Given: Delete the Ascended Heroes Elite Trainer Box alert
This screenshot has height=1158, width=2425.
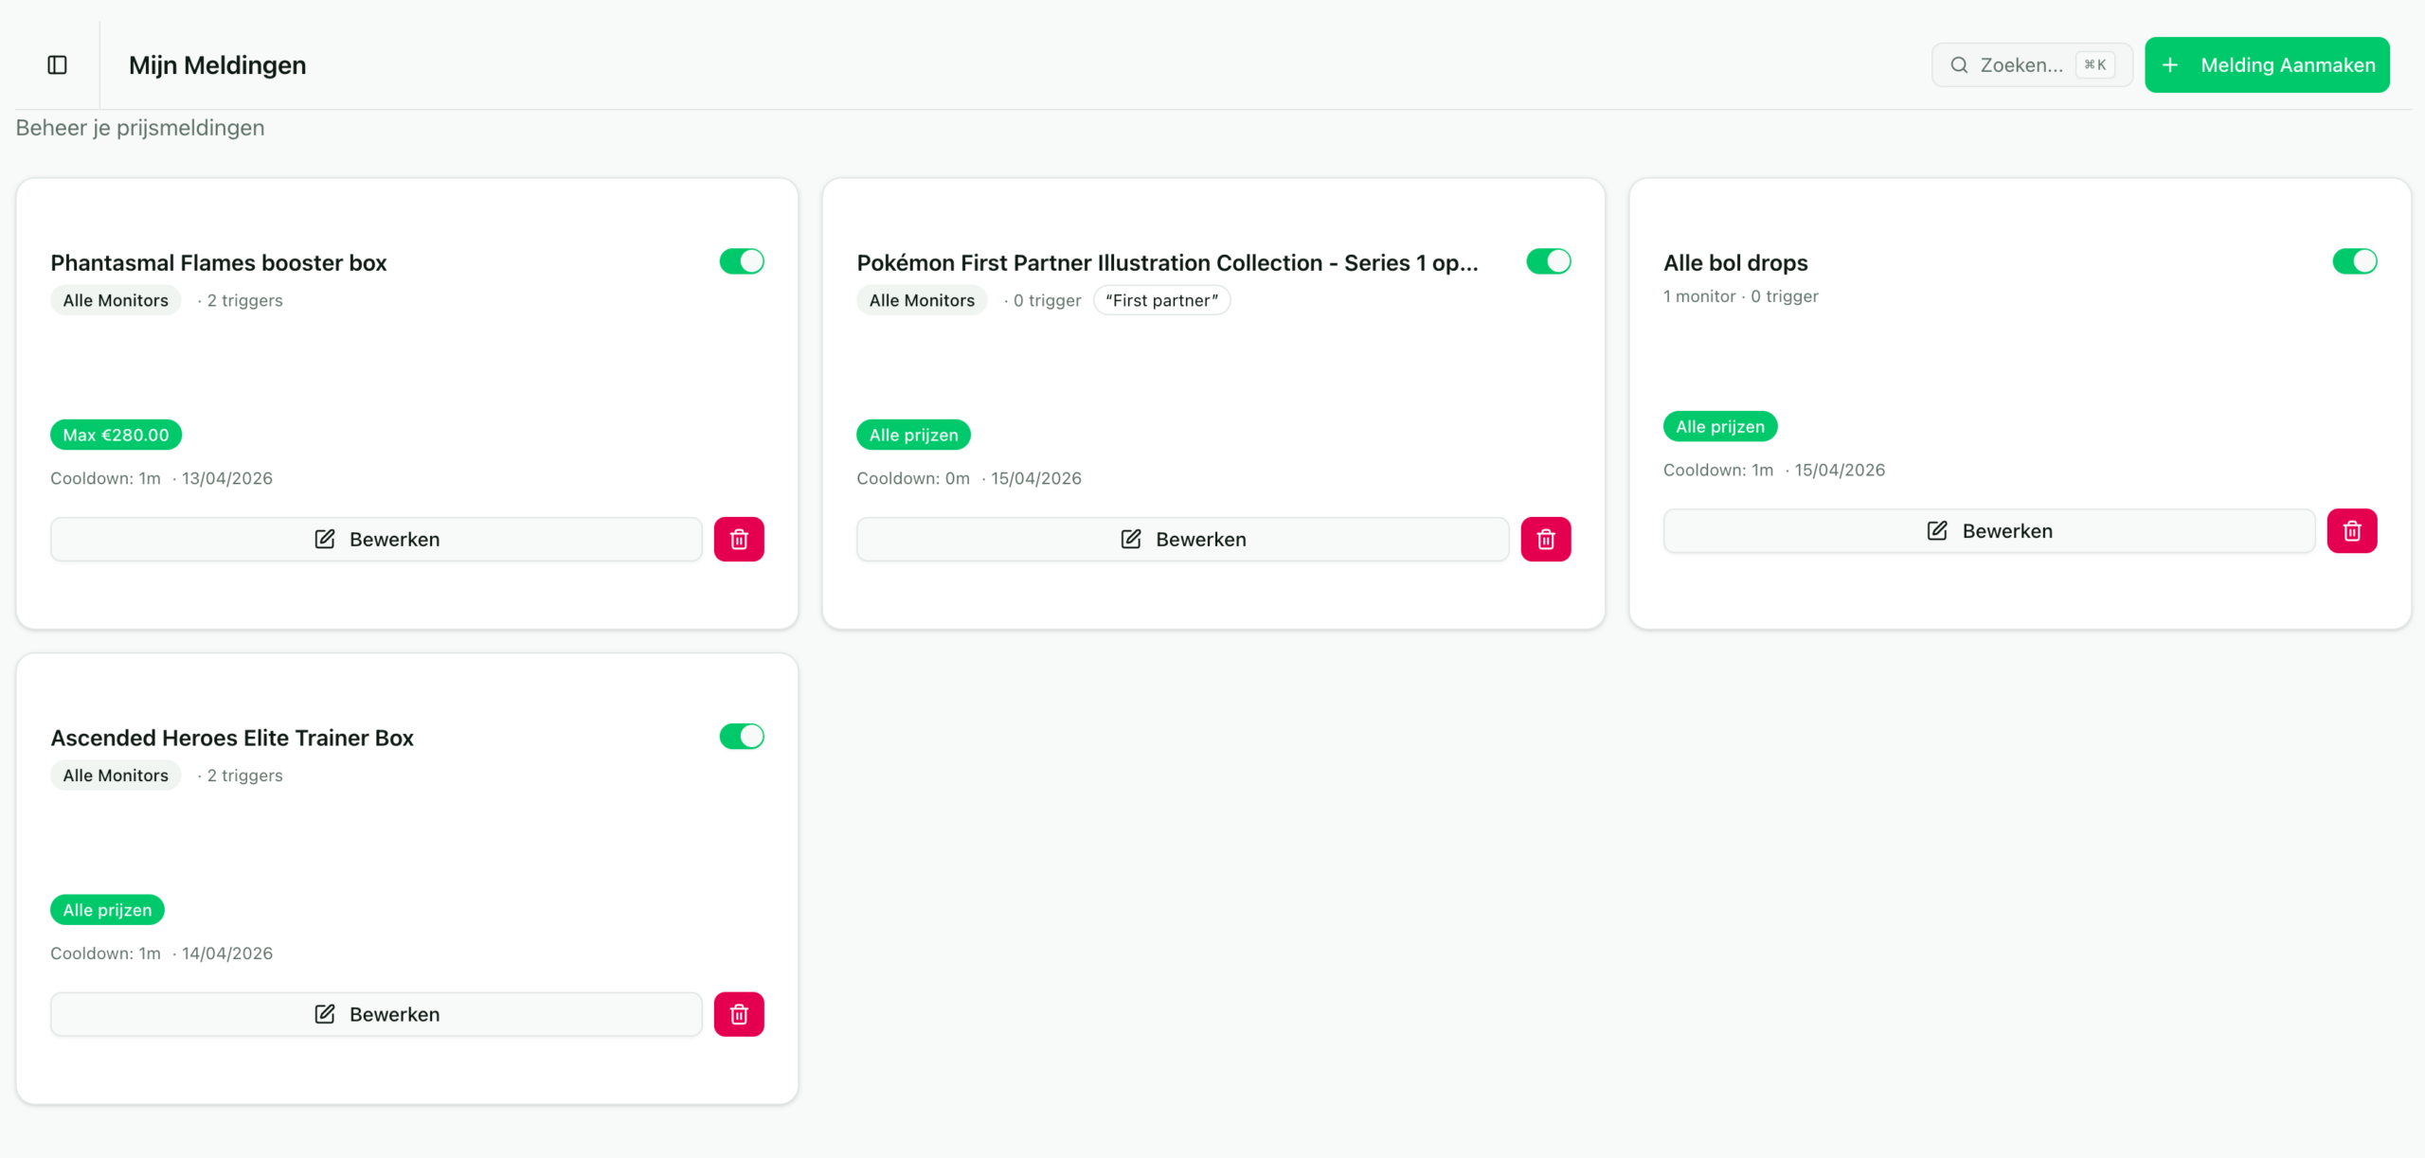Looking at the screenshot, I should pyautogui.click(x=739, y=1014).
